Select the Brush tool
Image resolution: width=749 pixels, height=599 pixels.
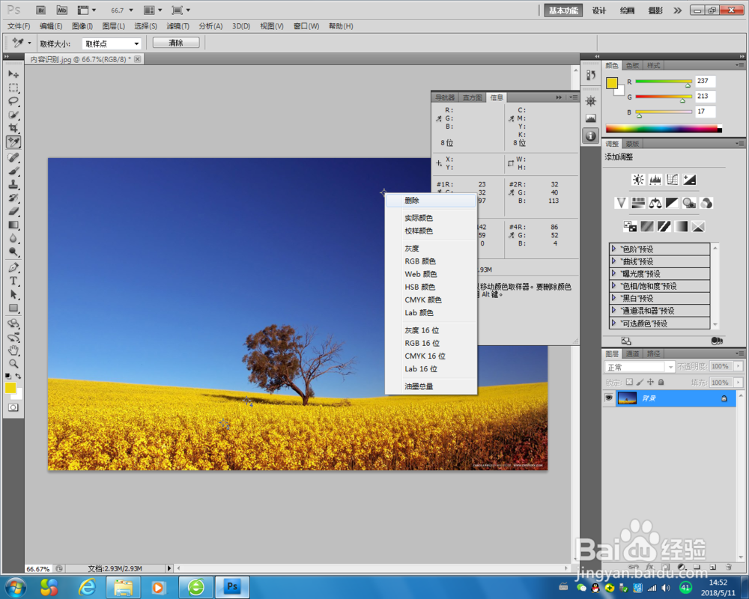coord(13,171)
